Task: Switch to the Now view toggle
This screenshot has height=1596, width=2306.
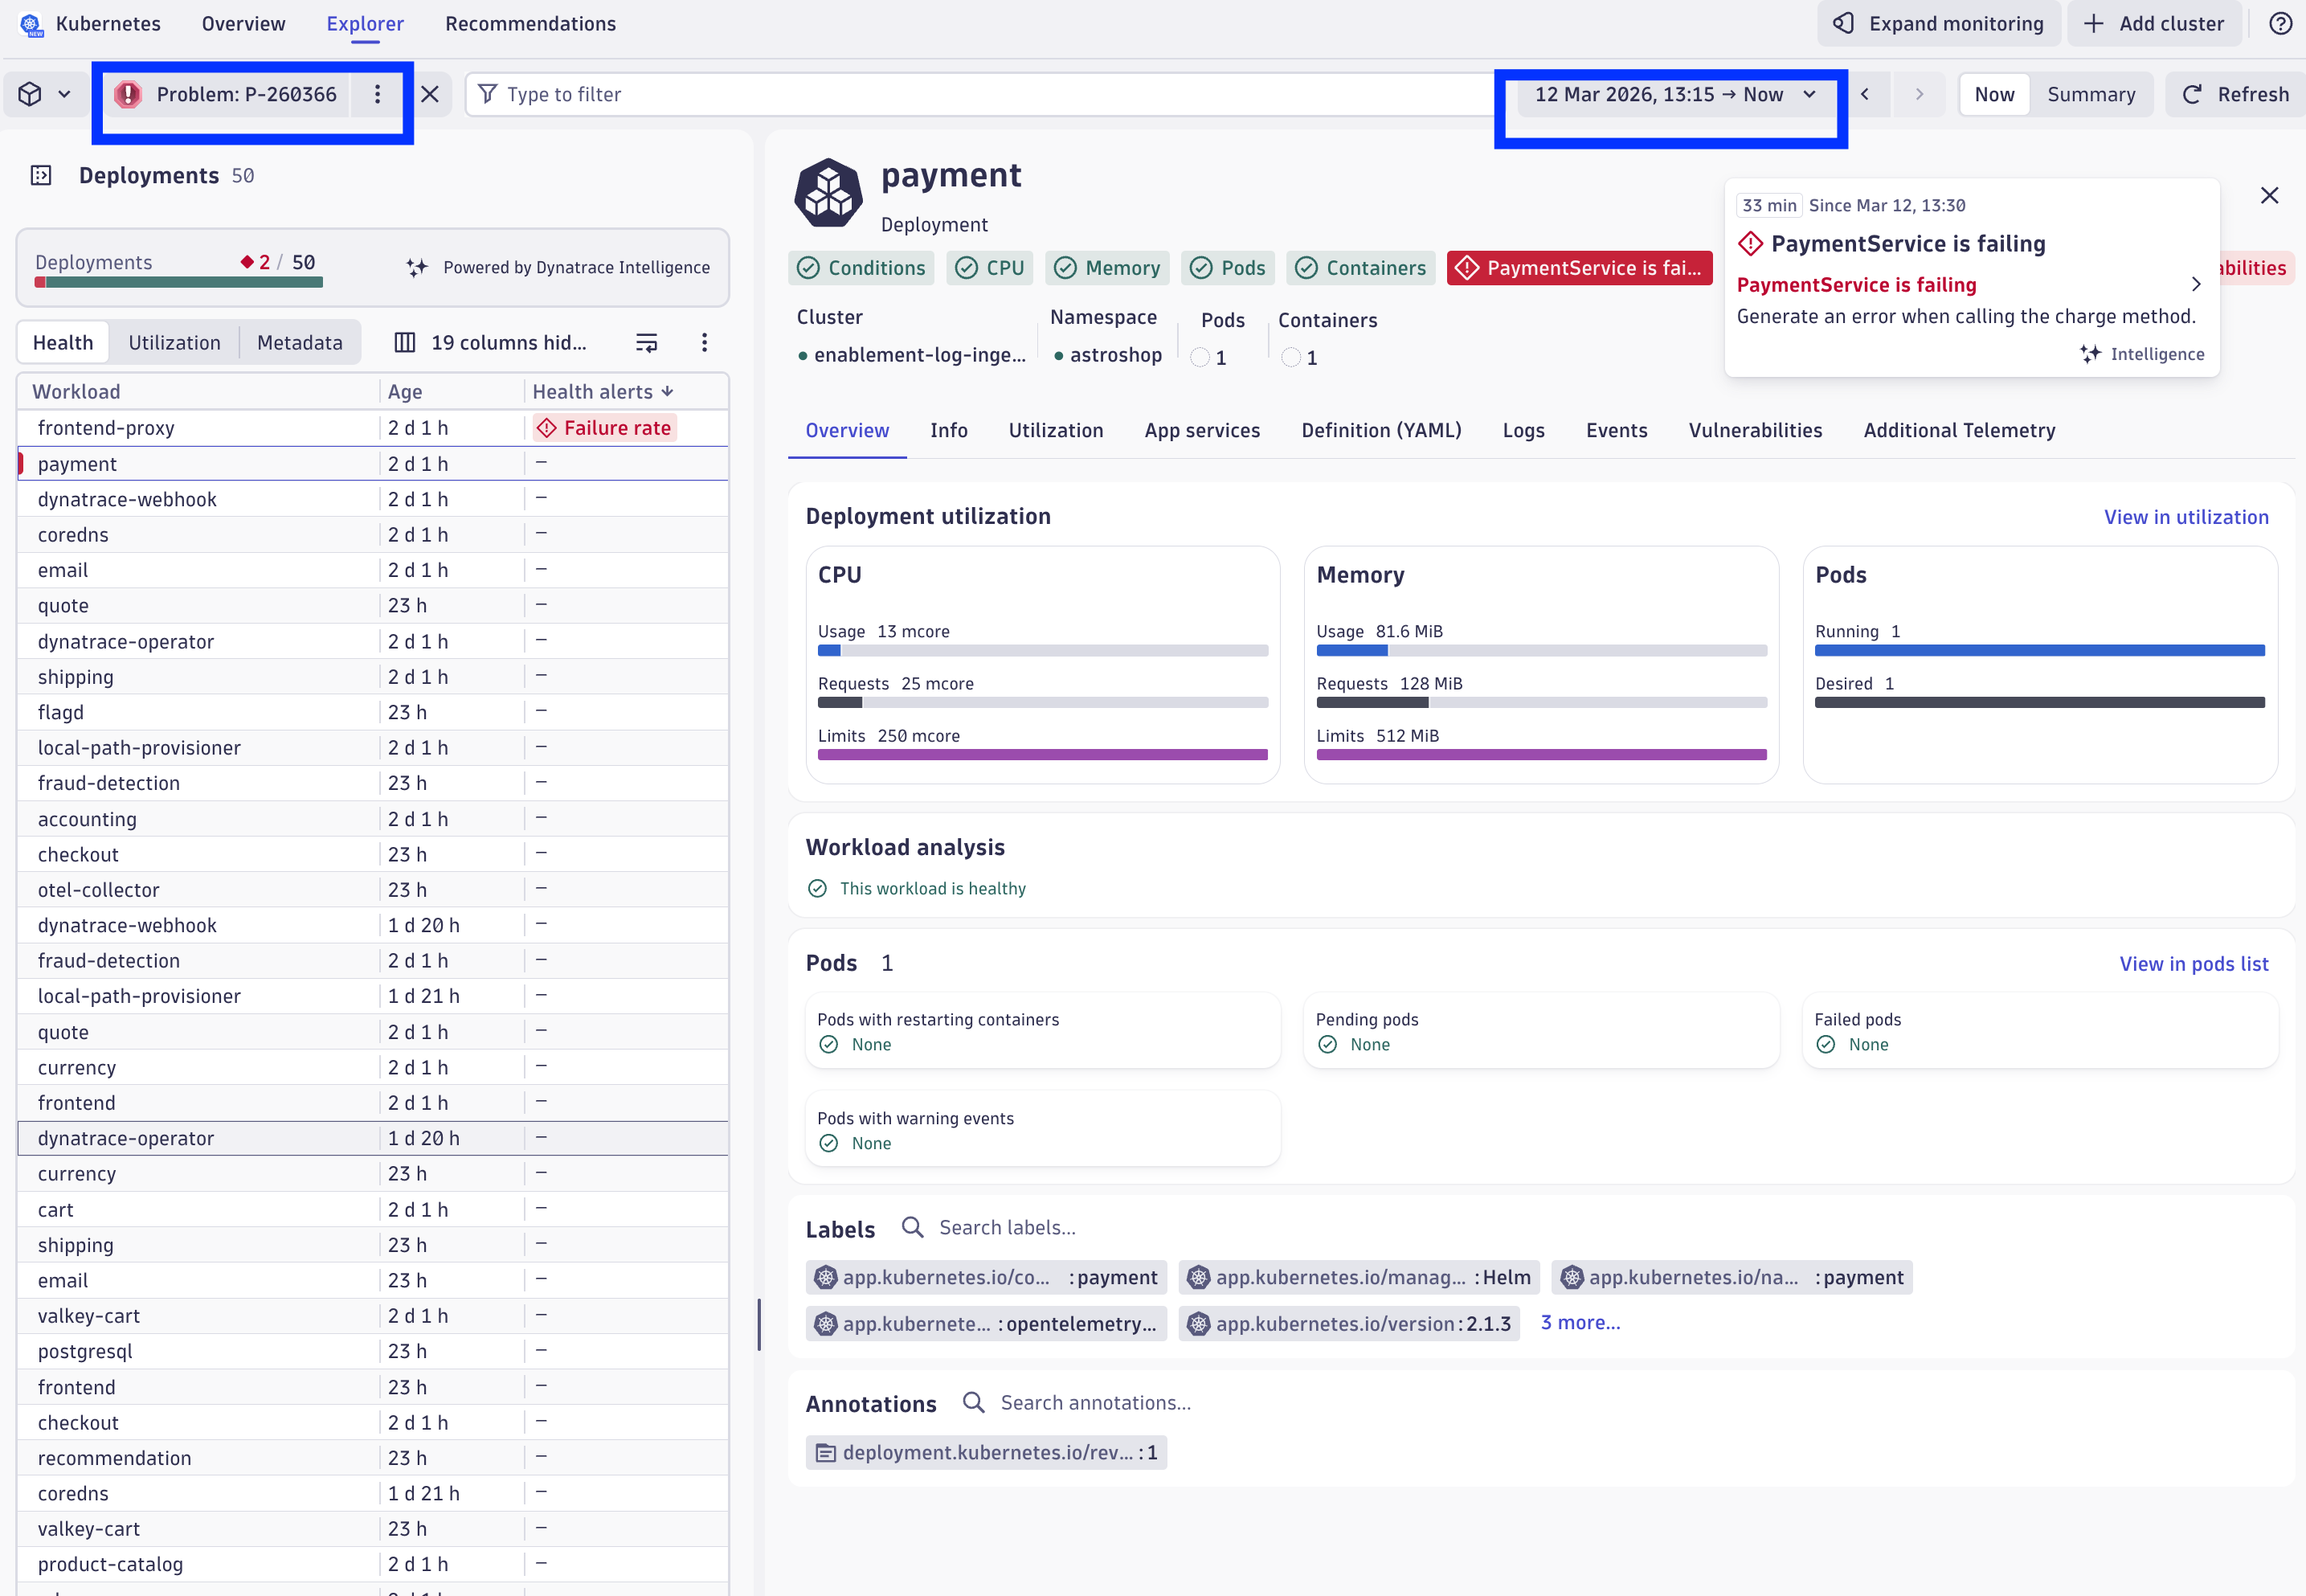Action: click(x=1994, y=94)
